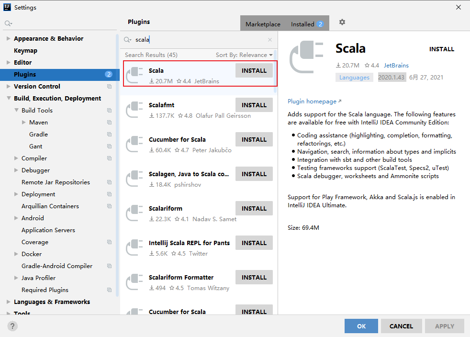Screen dimensions: 470x337
Task: Click INSTALL in the Scala details panel
Action: pos(442,49)
